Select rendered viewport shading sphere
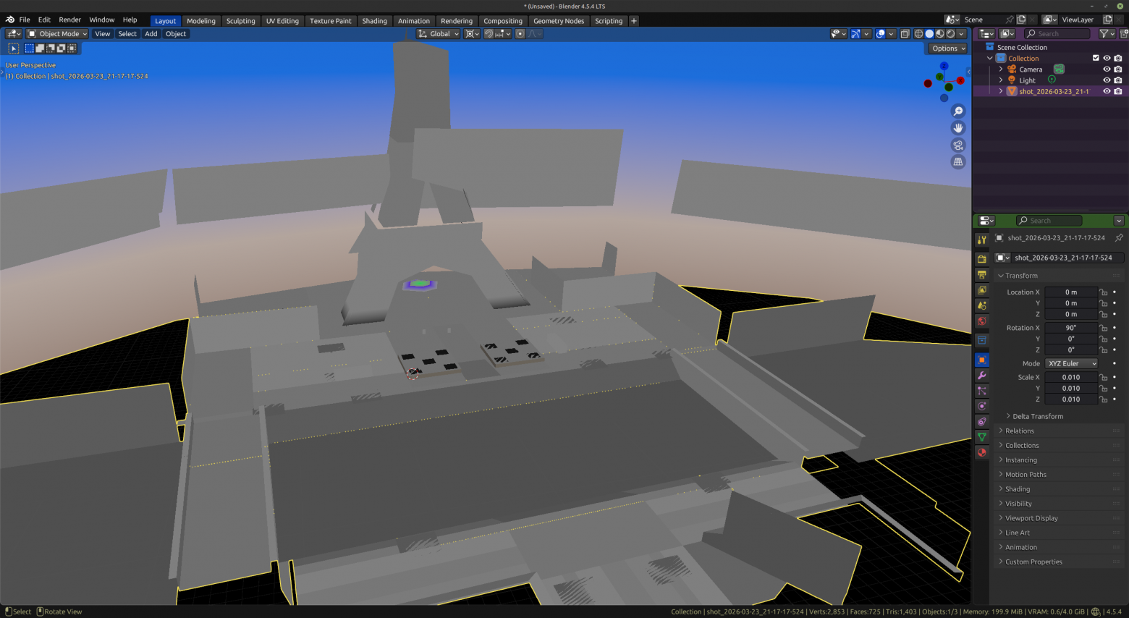The image size is (1129, 618). [951, 34]
